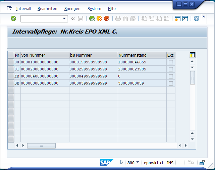
Task: Click the 'von Nummer' column header
Action: pyautogui.click(x=45, y=55)
